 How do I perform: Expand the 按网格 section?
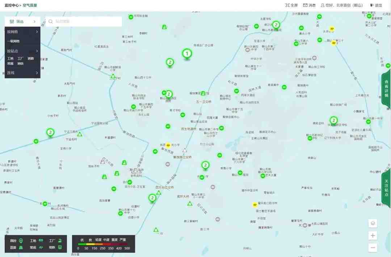[x=22, y=32]
